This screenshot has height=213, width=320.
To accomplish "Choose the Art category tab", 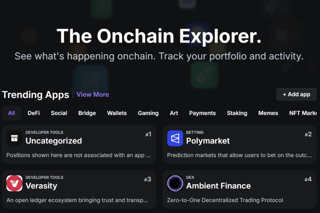I will click(174, 113).
